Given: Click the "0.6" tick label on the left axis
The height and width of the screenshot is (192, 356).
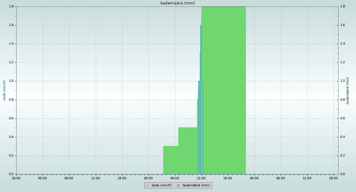Looking at the screenshot, I should (11, 118).
